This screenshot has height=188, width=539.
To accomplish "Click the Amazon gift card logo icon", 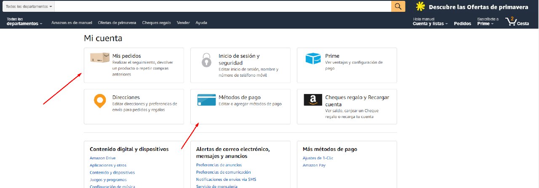I will pos(313,100).
